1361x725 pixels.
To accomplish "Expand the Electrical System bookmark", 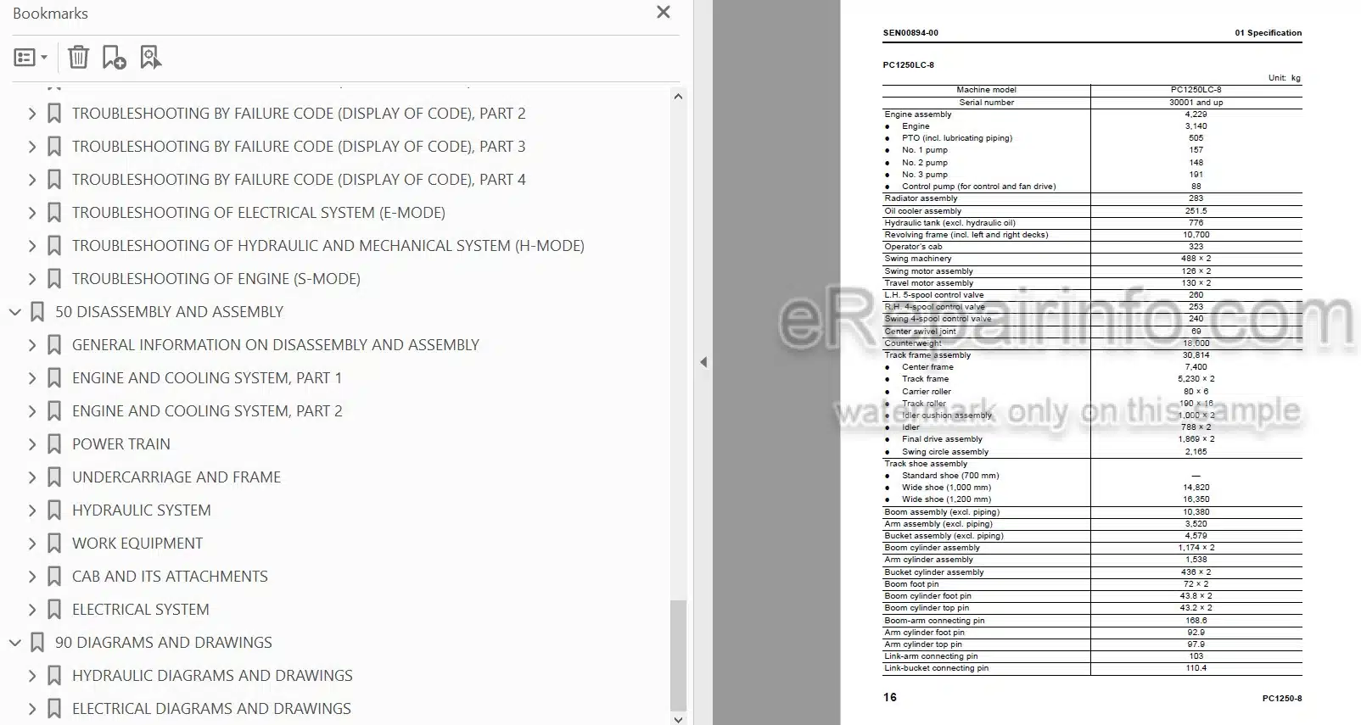I will [x=32, y=610].
